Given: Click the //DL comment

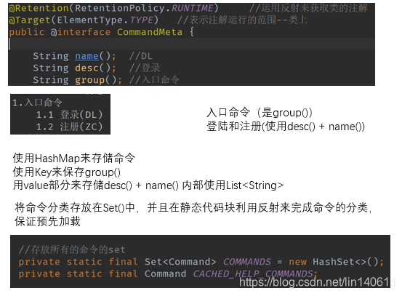Looking at the screenshot, I should tap(141, 56).
